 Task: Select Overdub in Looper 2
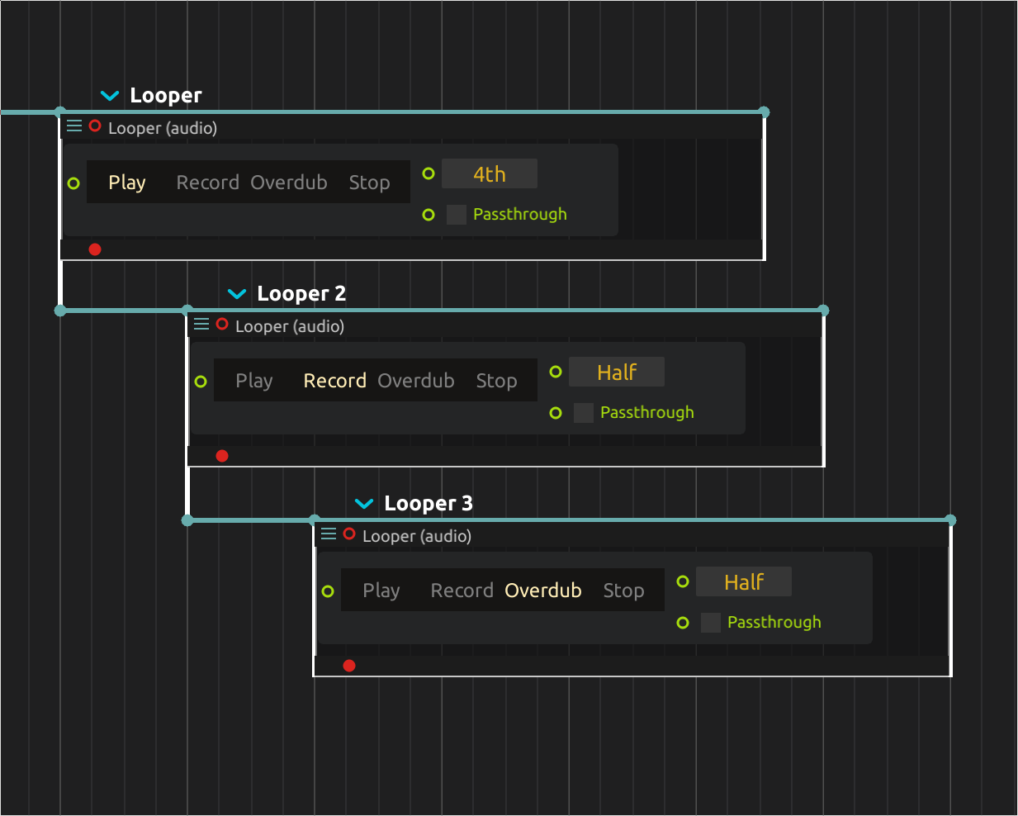(416, 381)
